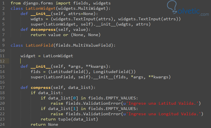Click the 'if data_list:' statement
The height and width of the screenshot is (128, 211).
coord(47,93)
